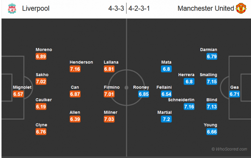Viewport: 251px width, 158px height.
Task: Click De Gea's 6.71 rating badge
Action: tap(235, 94)
